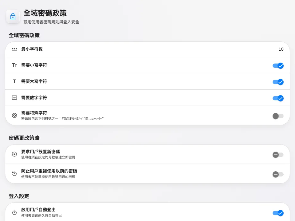The width and height of the screenshot is (295, 221).
Task: Click the asterisks icon beside 最小字符數
Action: (x=14, y=49)
